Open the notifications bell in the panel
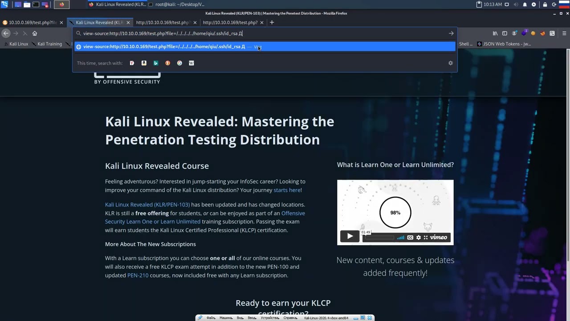The image size is (570, 321). click(525, 4)
